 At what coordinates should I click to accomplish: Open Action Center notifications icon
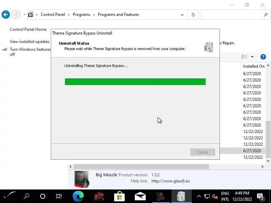(260, 197)
